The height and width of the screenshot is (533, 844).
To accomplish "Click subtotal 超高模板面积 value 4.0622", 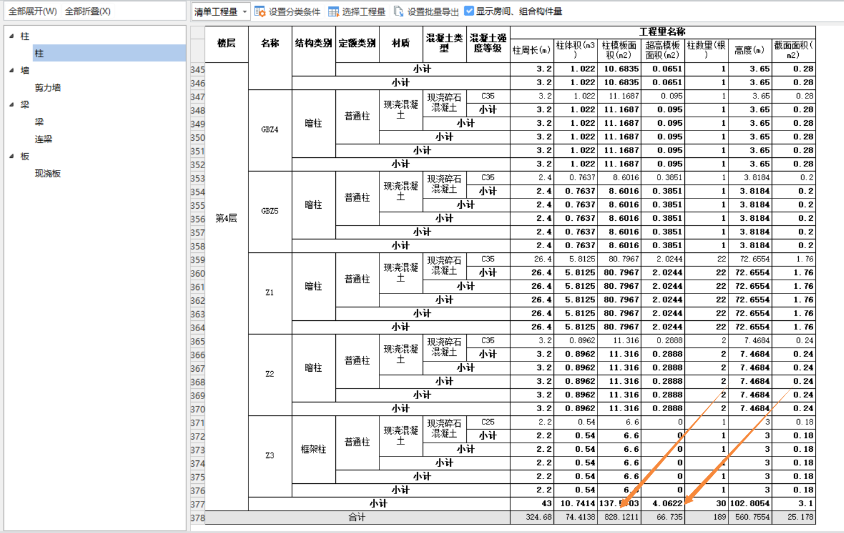I will pyautogui.click(x=663, y=504).
